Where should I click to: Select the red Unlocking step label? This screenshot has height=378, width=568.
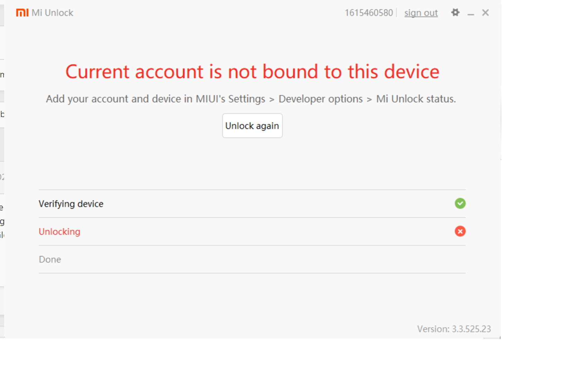[60, 232]
